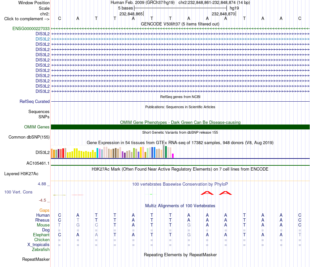310x267 pixels.
Task: Click the Gaps label in Multiz track
Action: click(x=44, y=210)
